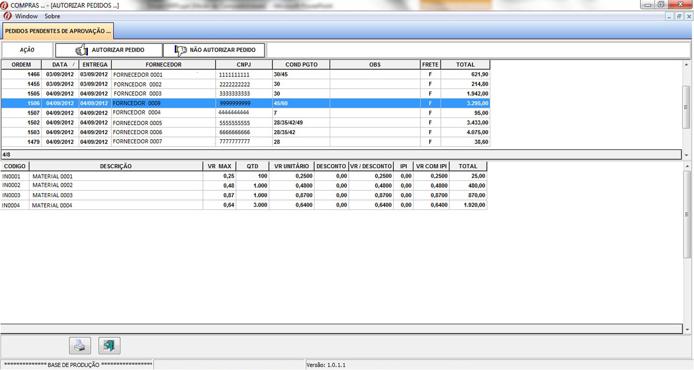Select Pedidos Pendentes de Aprovação tab

click(x=57, y=30)
